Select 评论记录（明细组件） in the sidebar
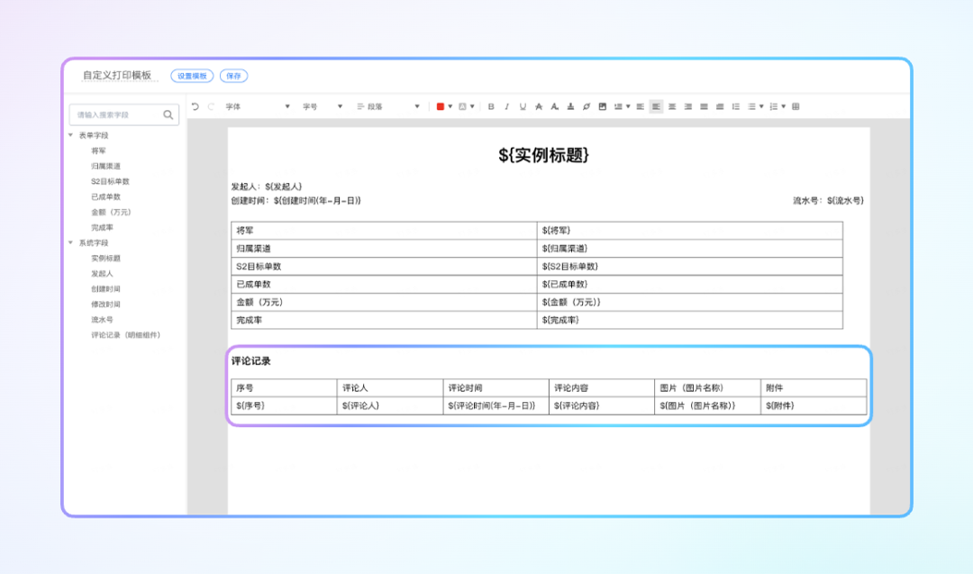This screenshot has width=973, height=574. click(x=126, y=335)
